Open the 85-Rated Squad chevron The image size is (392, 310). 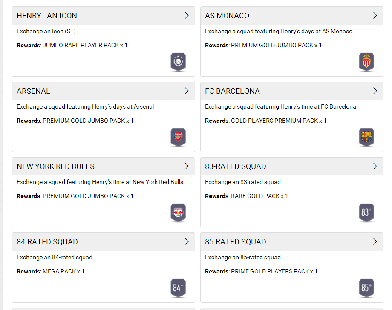tap(375, 242)
